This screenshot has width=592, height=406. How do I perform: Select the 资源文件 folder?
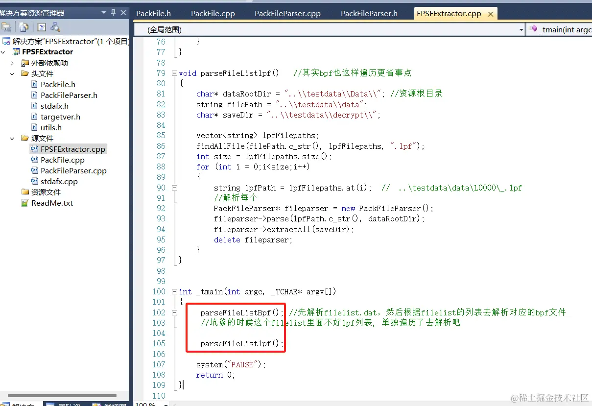click(x=46, y=192)
